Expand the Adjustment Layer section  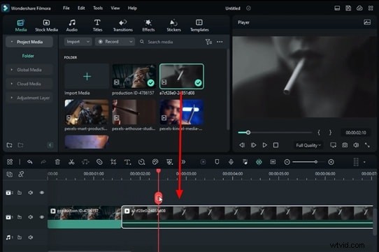(x=29, y=98)
